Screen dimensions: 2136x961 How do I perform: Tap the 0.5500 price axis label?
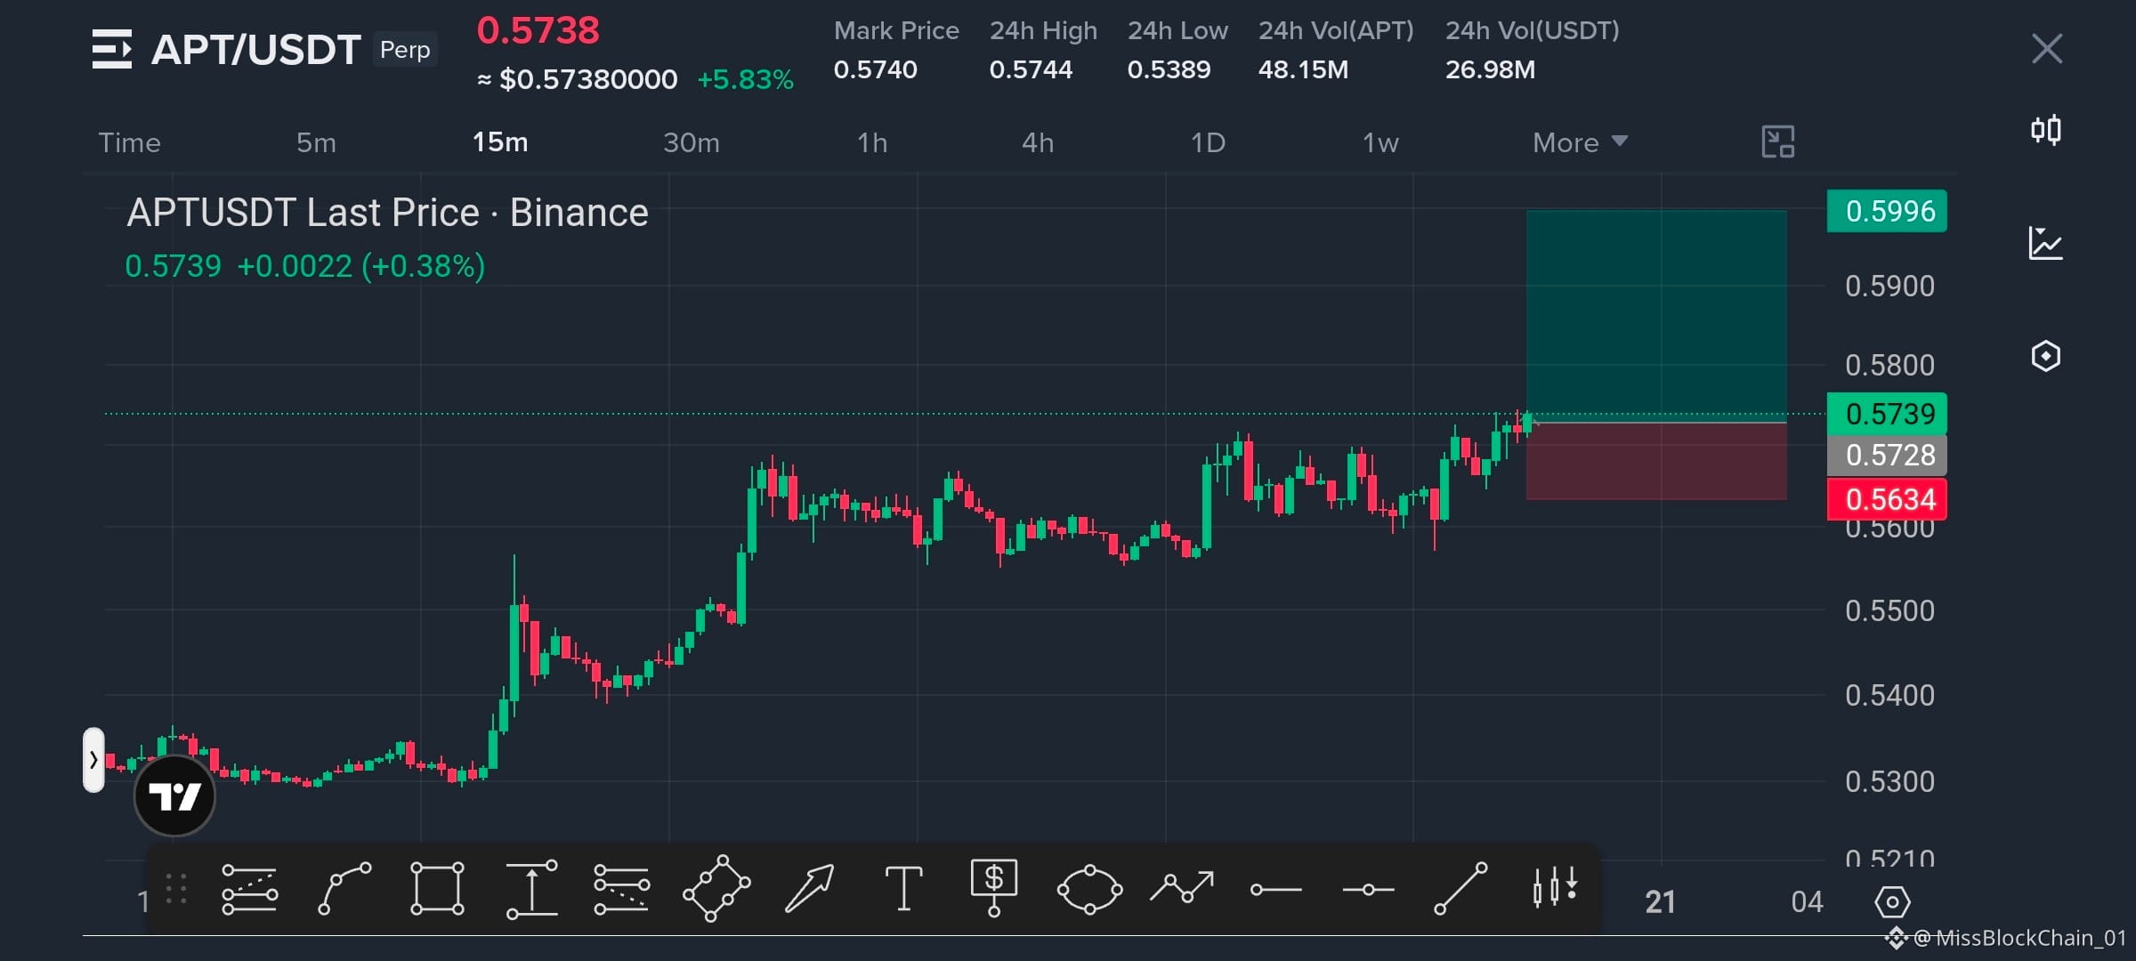[1889, 611]
